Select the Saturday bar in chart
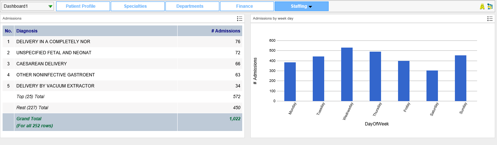The width and height of the screenshot is (497, 145). point(432,86)
